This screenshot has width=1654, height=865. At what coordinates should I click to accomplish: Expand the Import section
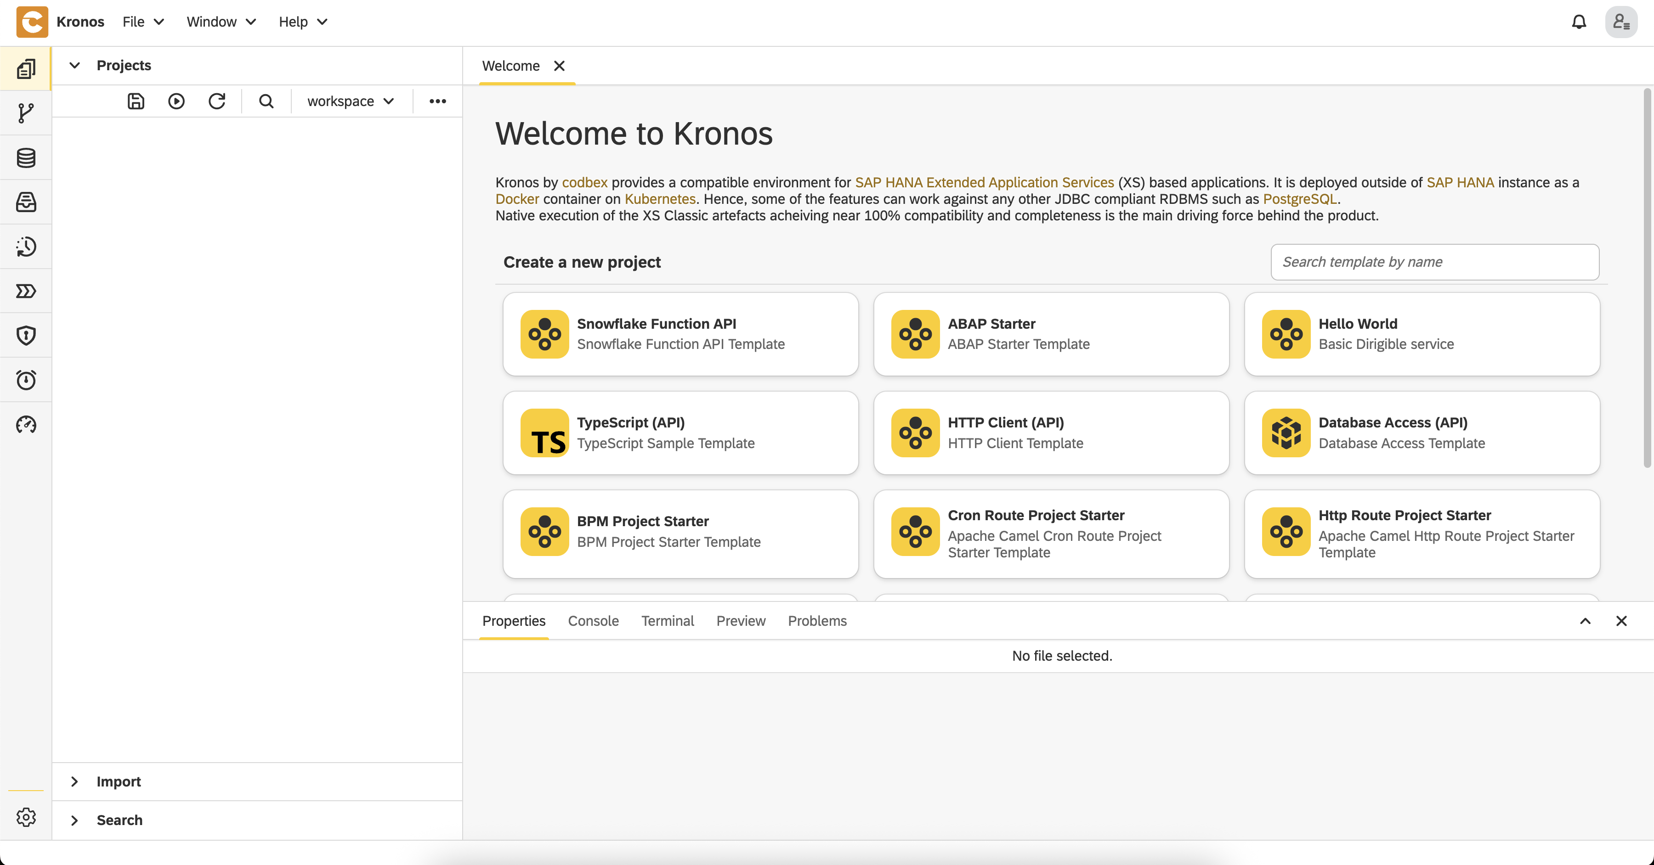pos(257,781)
